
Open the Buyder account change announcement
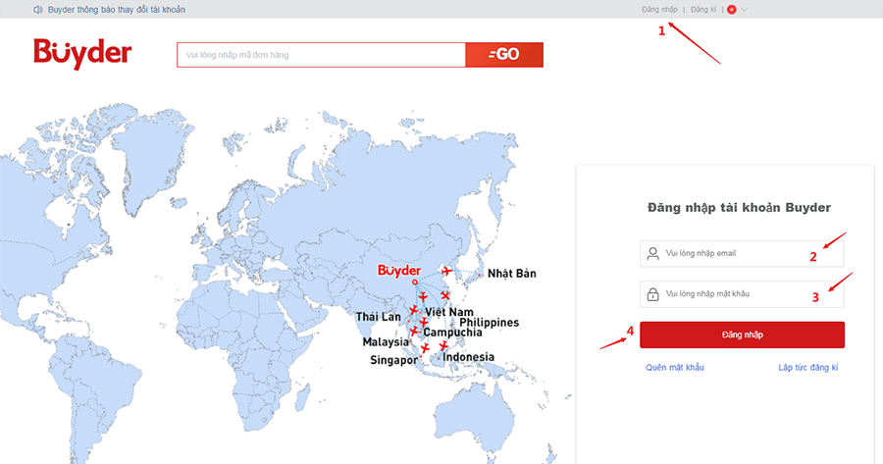[x=117, y=10]
